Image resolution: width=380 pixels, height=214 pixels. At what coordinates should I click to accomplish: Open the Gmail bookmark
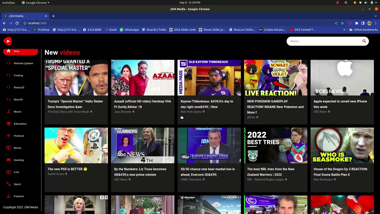(110, 30)
